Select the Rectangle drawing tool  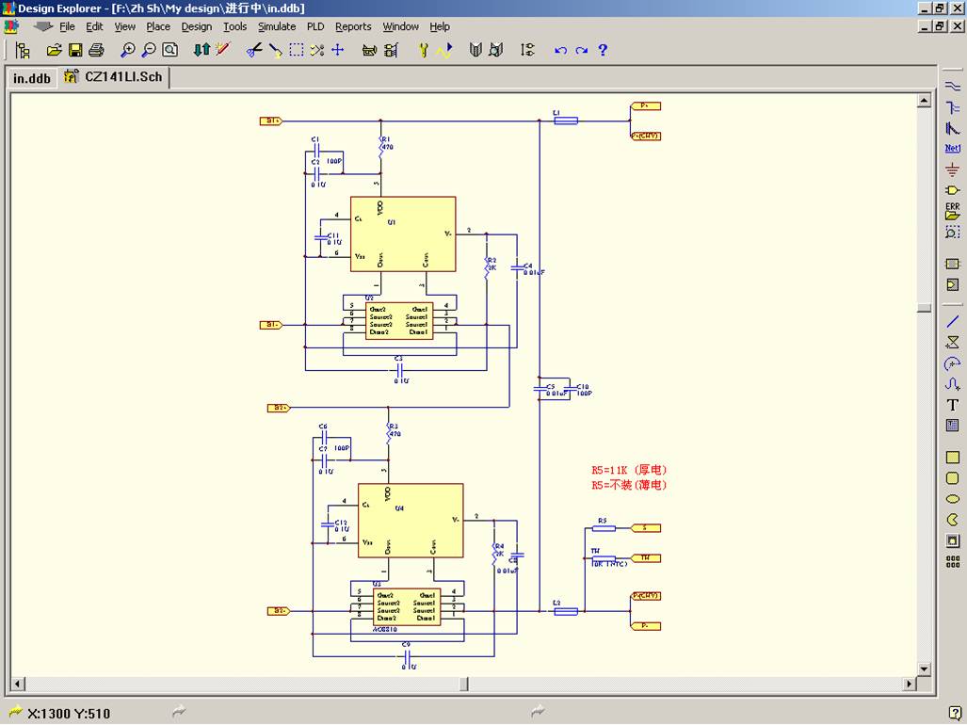pos(953,458)
